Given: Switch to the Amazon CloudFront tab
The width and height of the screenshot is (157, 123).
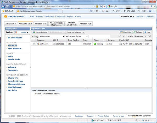Looking at the screenshot, I should click(x=72, y=24).
